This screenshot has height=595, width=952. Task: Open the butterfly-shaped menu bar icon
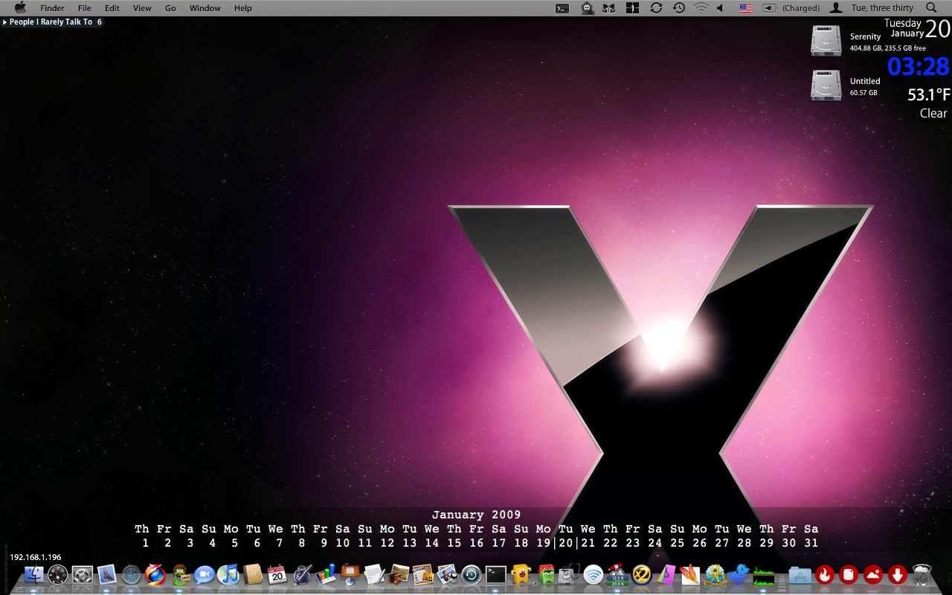click(609, 8)
